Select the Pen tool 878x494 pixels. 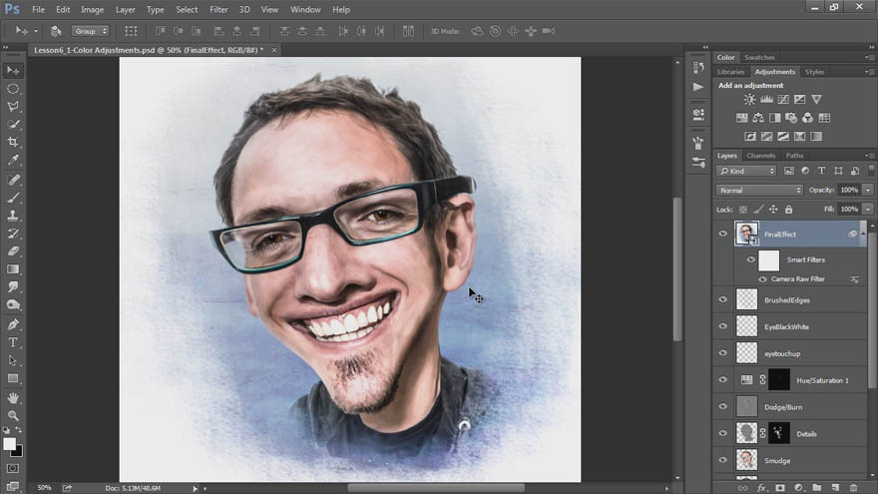pos(13,325)
